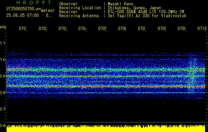
Task: Click the 0.9 frequency axis label
Action: tap(3, 76)
